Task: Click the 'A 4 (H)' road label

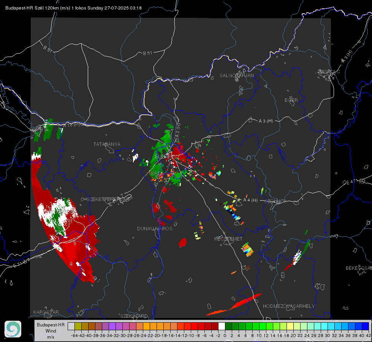Action: pos(250,200)
